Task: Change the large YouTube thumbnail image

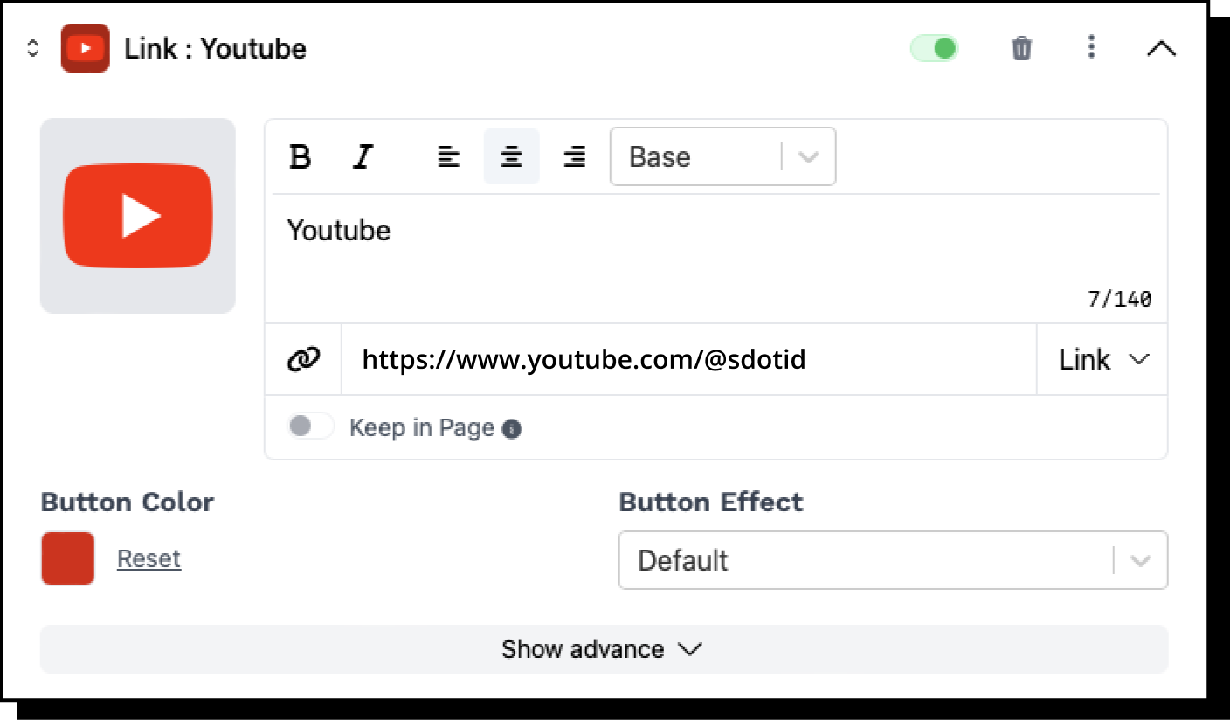Action: (x=138, y=216)
